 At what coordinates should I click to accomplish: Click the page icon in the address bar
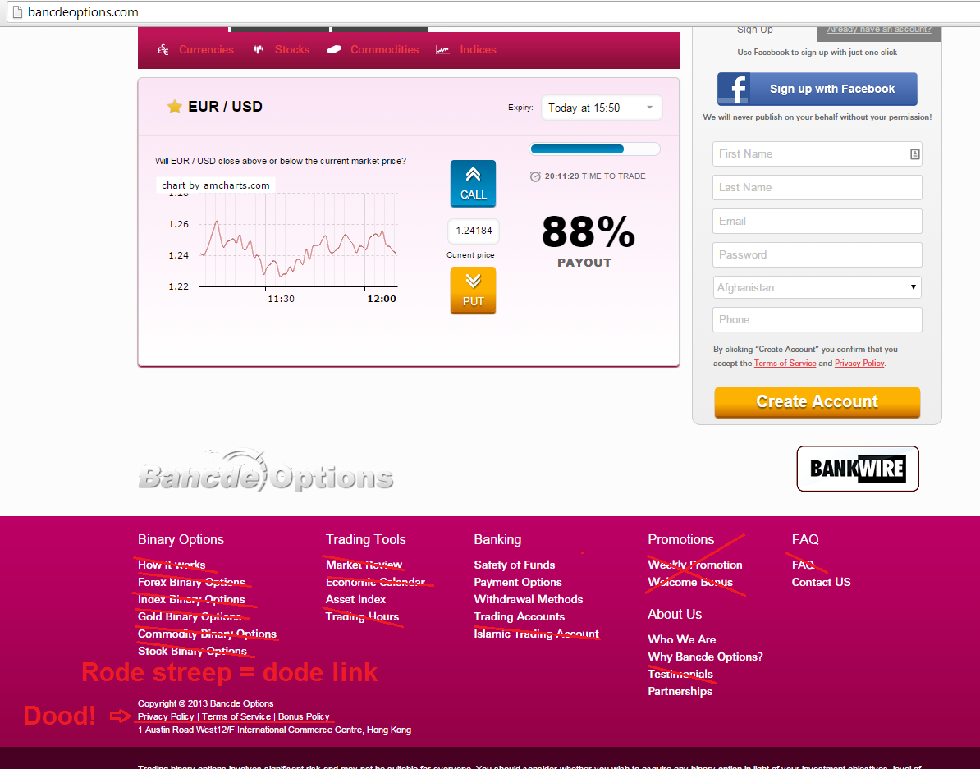17,11
